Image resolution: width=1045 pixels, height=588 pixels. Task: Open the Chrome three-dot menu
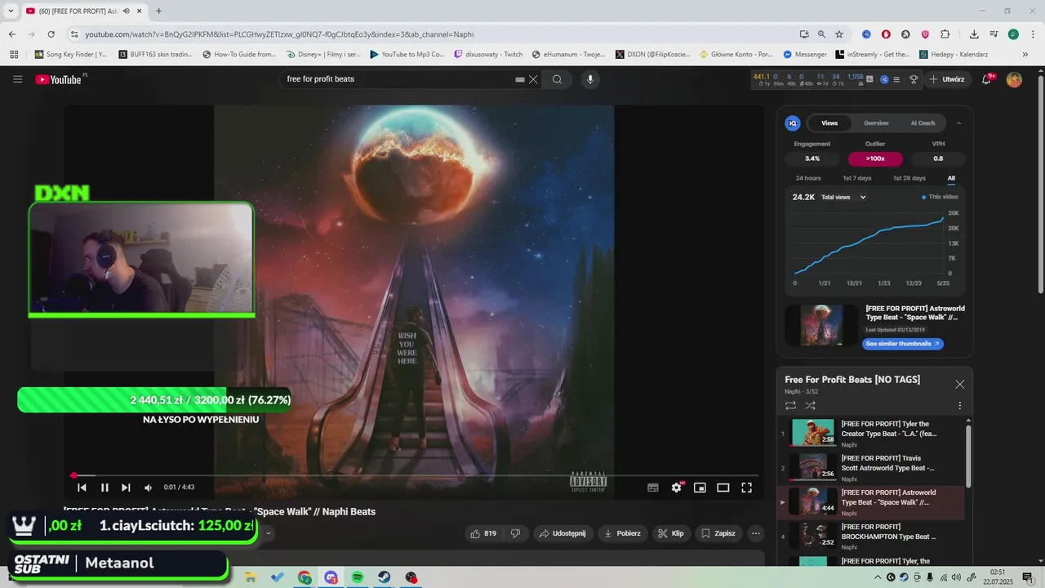point(1032,34)
